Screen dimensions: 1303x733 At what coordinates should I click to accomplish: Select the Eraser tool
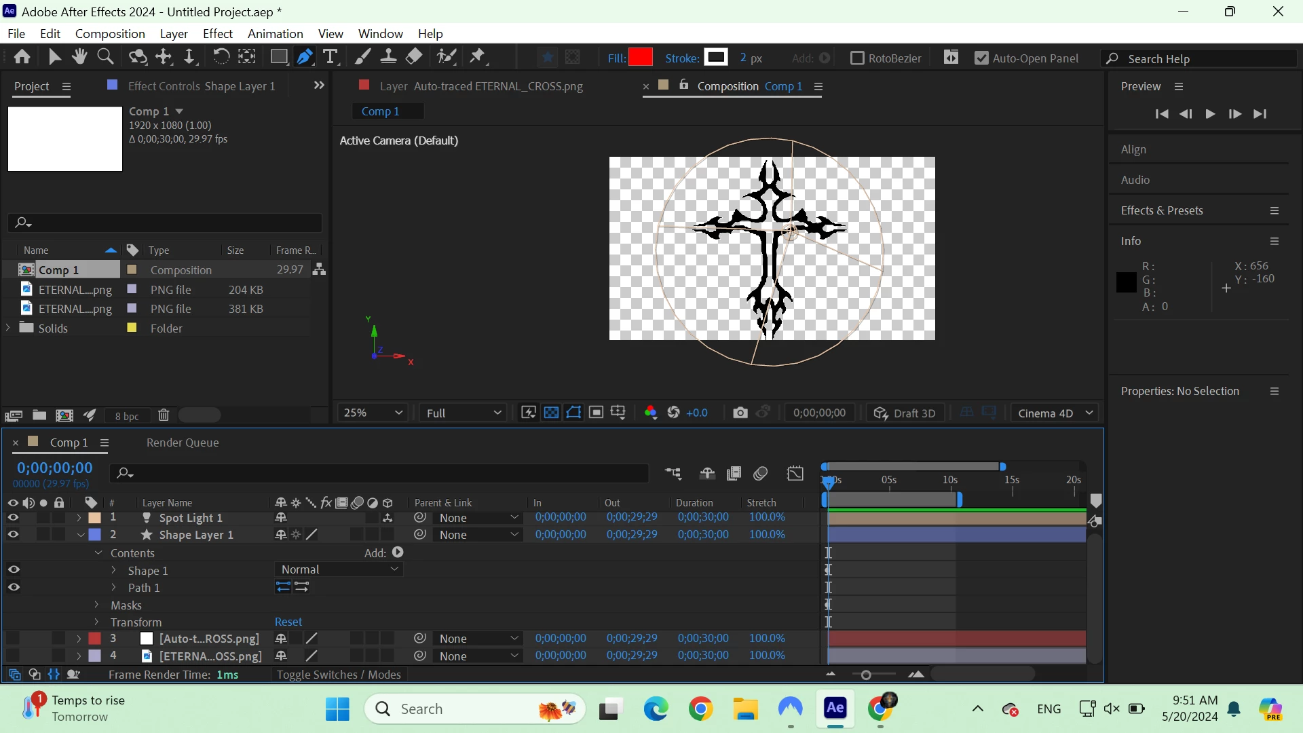[x=414, y=57]
